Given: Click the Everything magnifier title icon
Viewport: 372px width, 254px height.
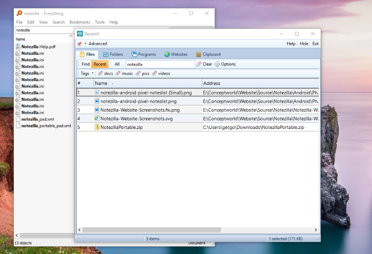Looking at the screenshot, I should click(x=19, y=13).
